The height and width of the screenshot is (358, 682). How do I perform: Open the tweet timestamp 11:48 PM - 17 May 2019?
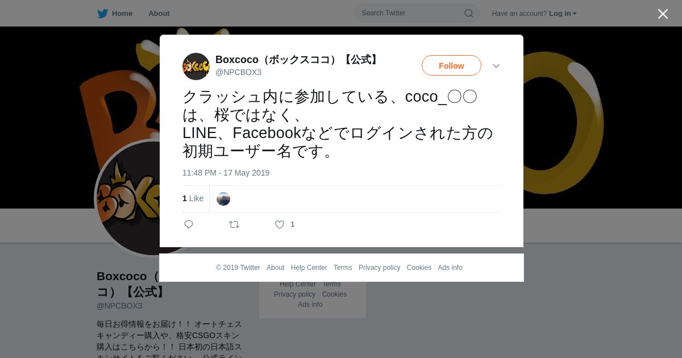[226, 173]
